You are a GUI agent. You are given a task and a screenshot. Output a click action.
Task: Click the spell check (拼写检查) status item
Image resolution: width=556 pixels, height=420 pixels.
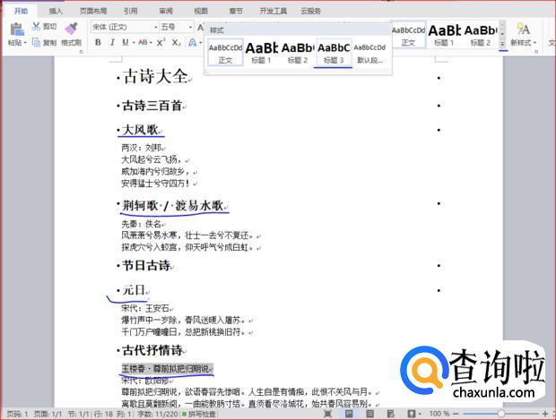(x=198, y=414)
